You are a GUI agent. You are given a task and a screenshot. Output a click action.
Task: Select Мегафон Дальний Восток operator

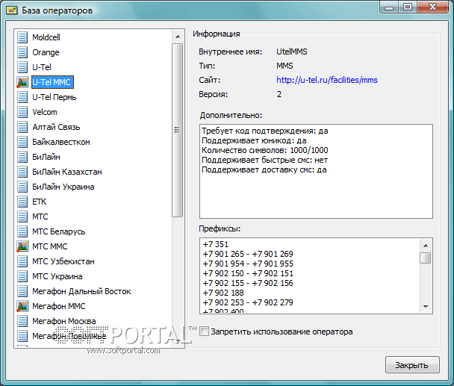(81, 291)
